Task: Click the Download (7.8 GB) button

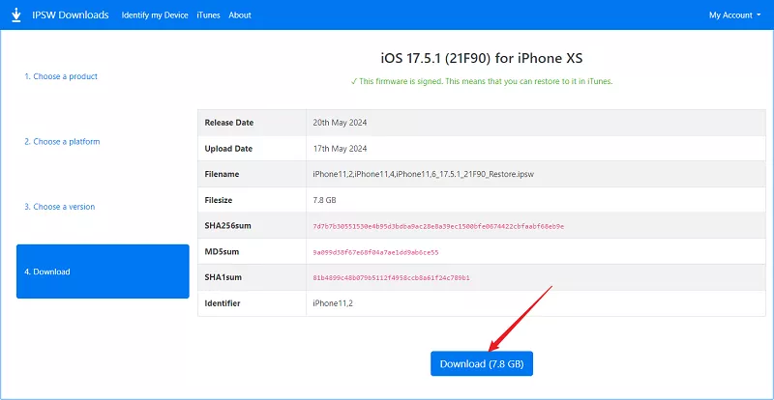Action: [482, 364]
